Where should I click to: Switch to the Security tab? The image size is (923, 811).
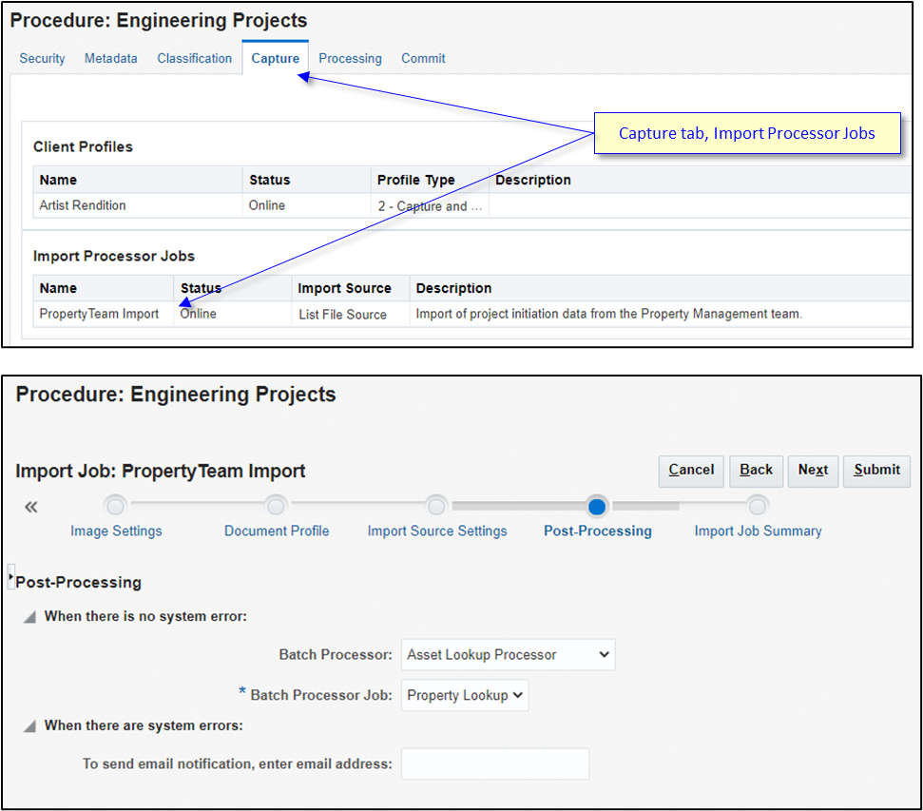coord(42,58)
